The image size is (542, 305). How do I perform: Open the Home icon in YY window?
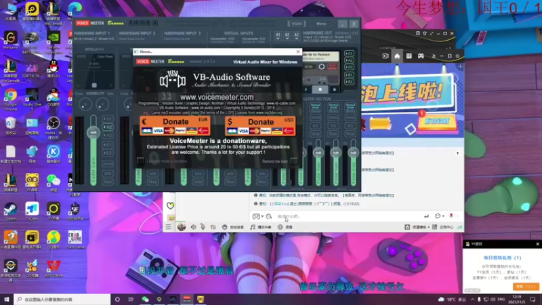tap(397, 56)
